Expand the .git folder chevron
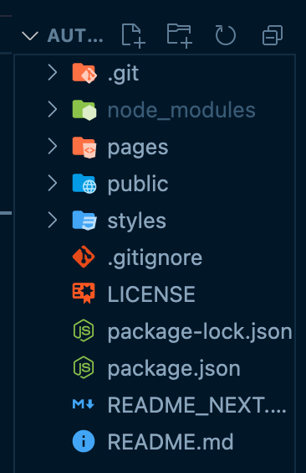Image resolution: width=306 pixels, height=473 pixels. 53,73
